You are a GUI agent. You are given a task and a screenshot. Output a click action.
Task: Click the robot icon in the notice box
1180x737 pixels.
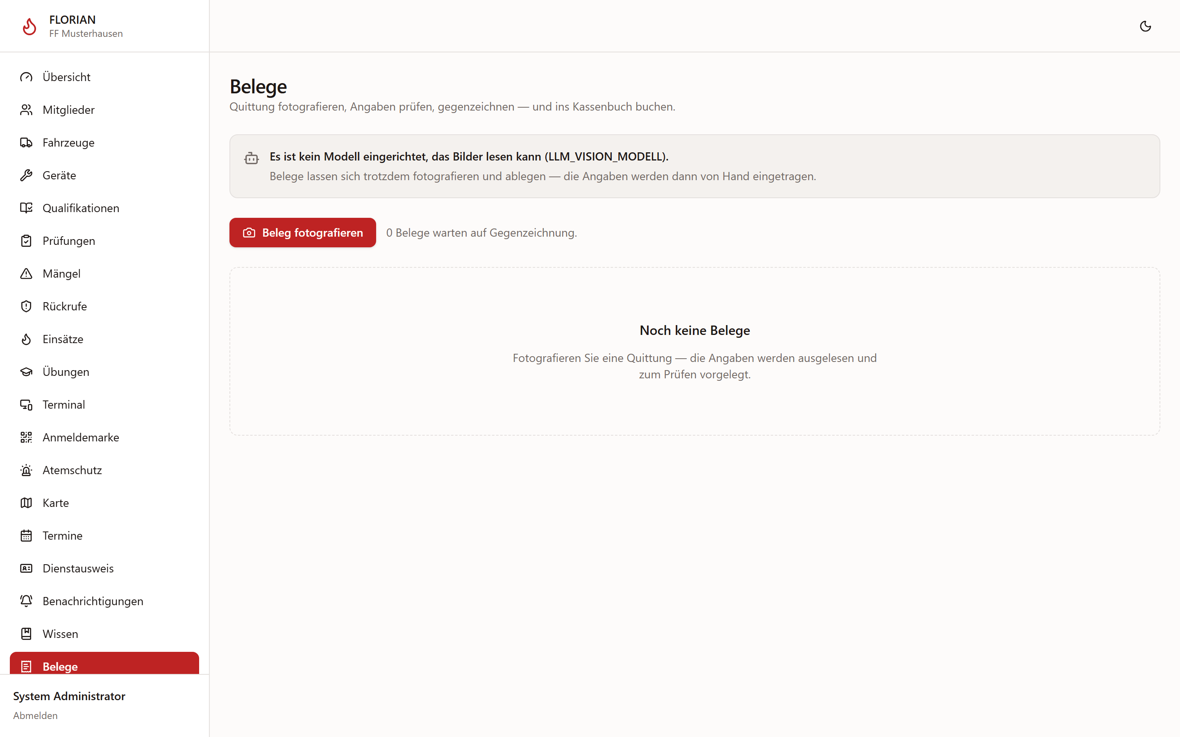point(252,158)
